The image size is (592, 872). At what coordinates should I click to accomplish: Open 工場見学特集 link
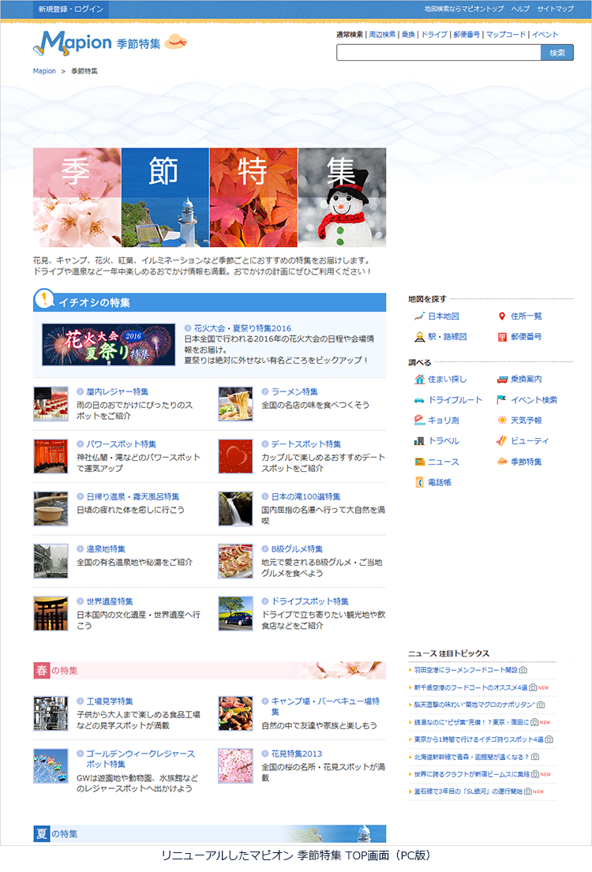tap(110, 702)
